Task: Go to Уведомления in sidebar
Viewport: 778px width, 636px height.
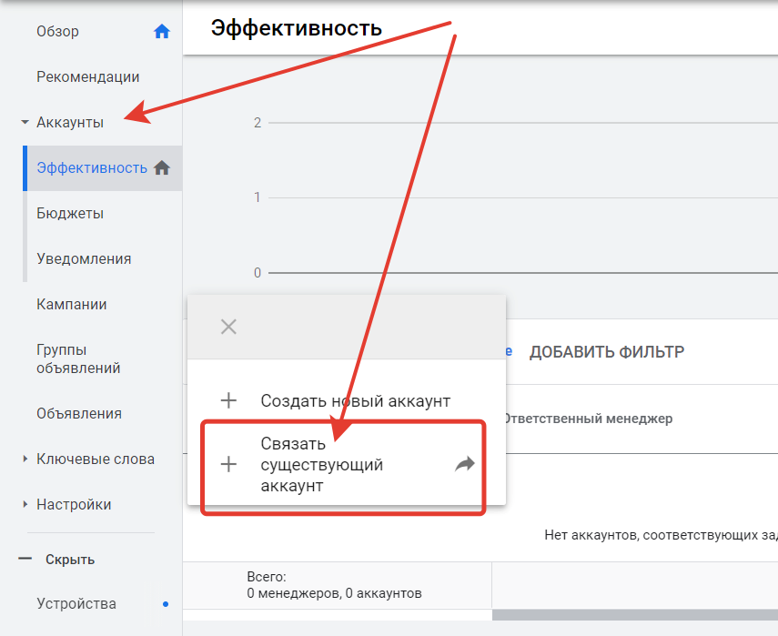Action: (84, 259)
